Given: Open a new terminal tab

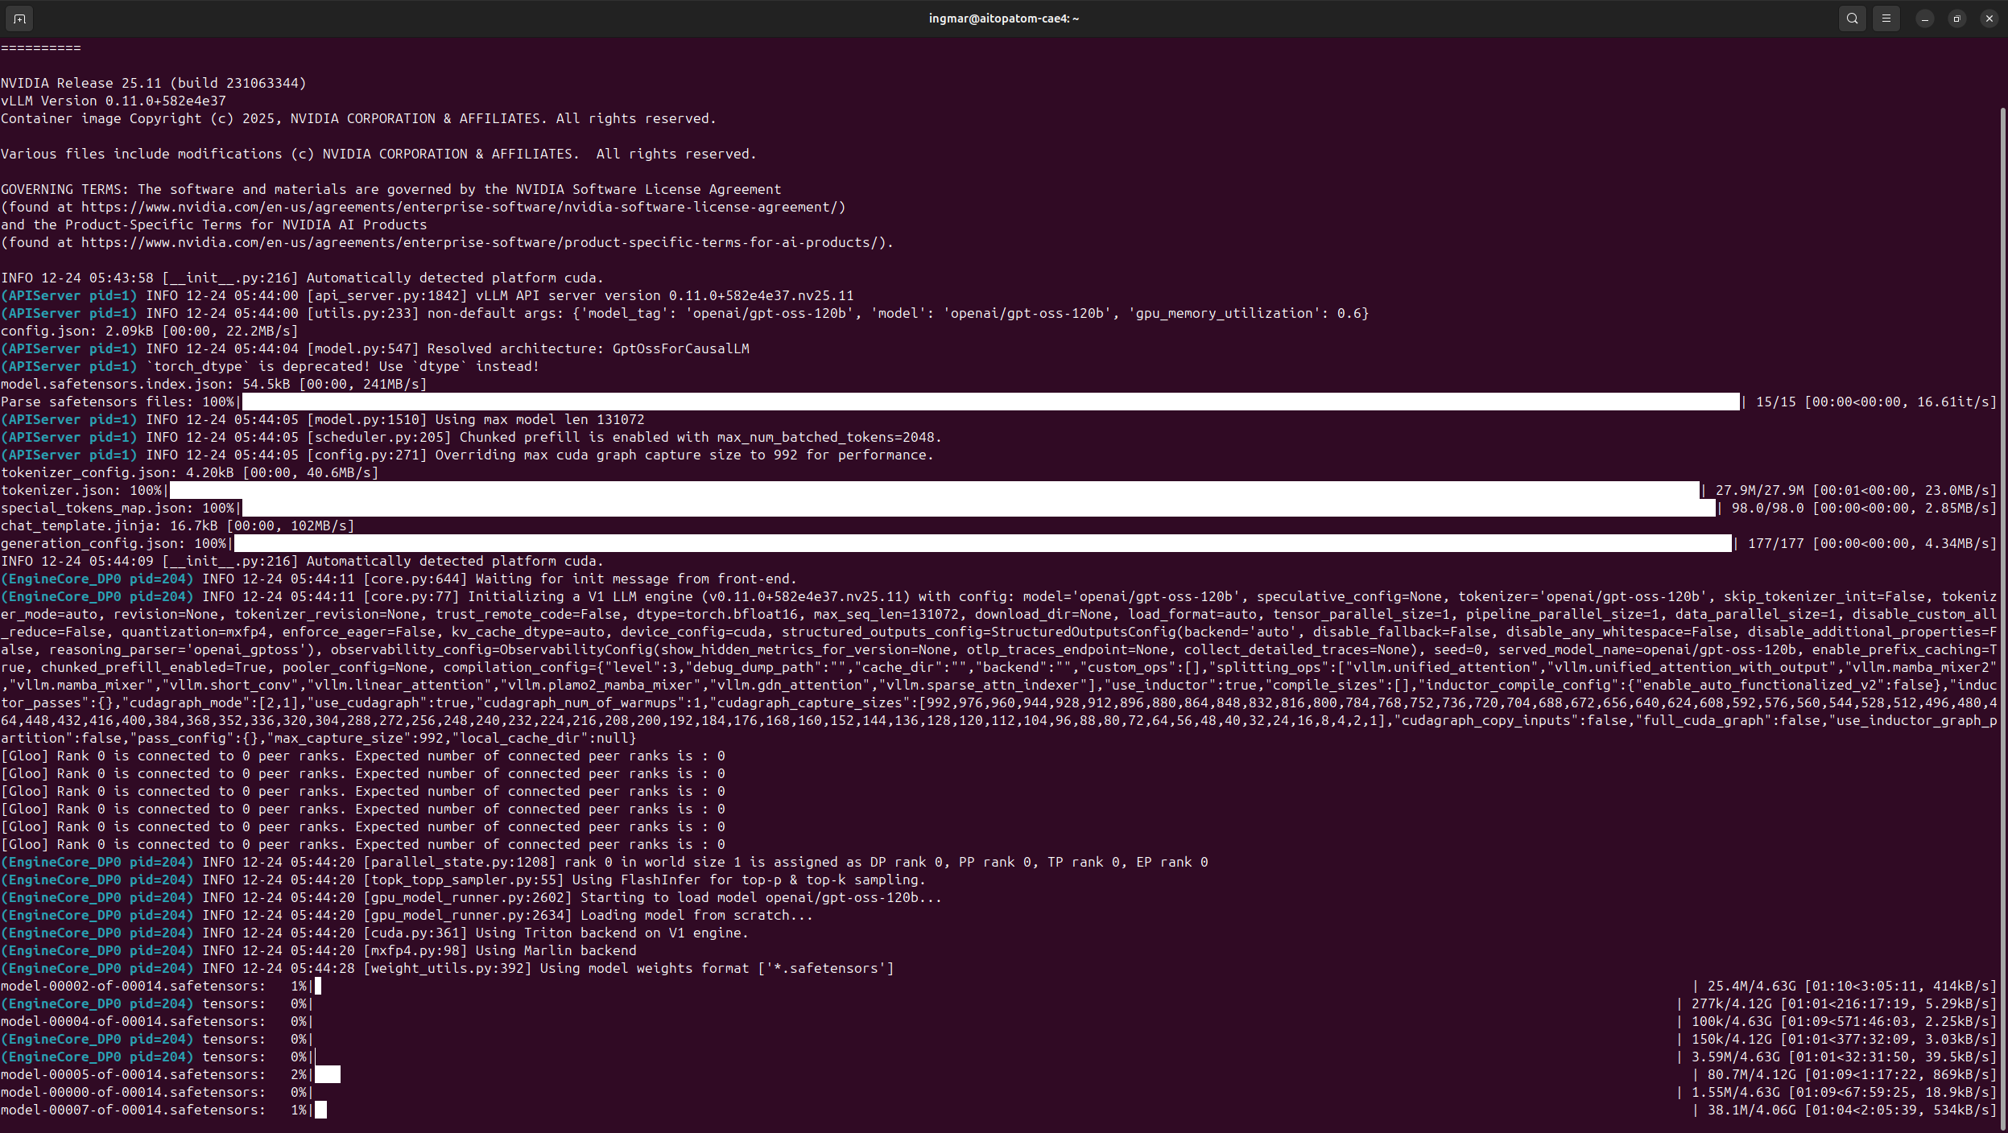Looking at the screenshot, I should click(x=19, y=19).
